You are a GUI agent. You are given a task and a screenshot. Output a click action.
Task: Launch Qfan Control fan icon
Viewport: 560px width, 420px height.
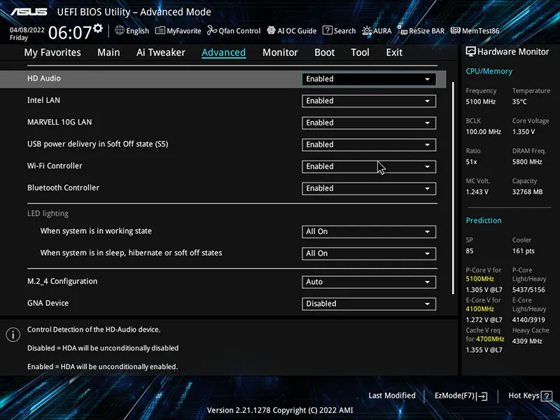[x=212, y=30]
